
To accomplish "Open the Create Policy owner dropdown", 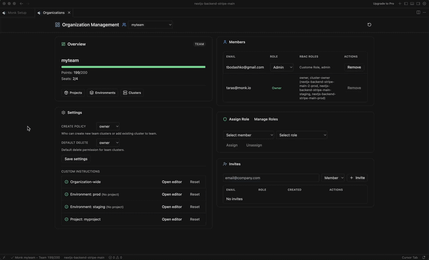I will click(108, 126).
